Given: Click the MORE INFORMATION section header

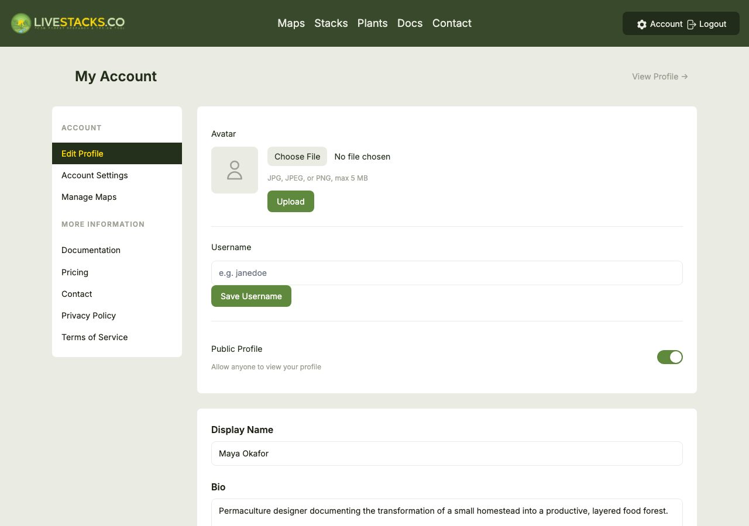Looking at the screenshot, I should point(103,224).
